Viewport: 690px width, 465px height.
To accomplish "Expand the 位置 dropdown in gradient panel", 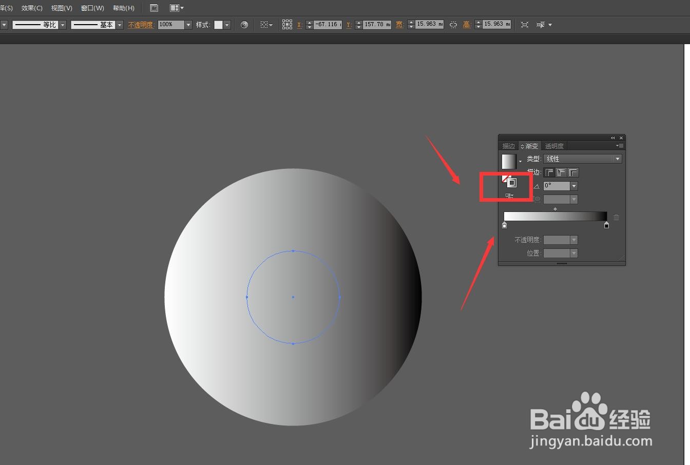I will pos(574,253).
